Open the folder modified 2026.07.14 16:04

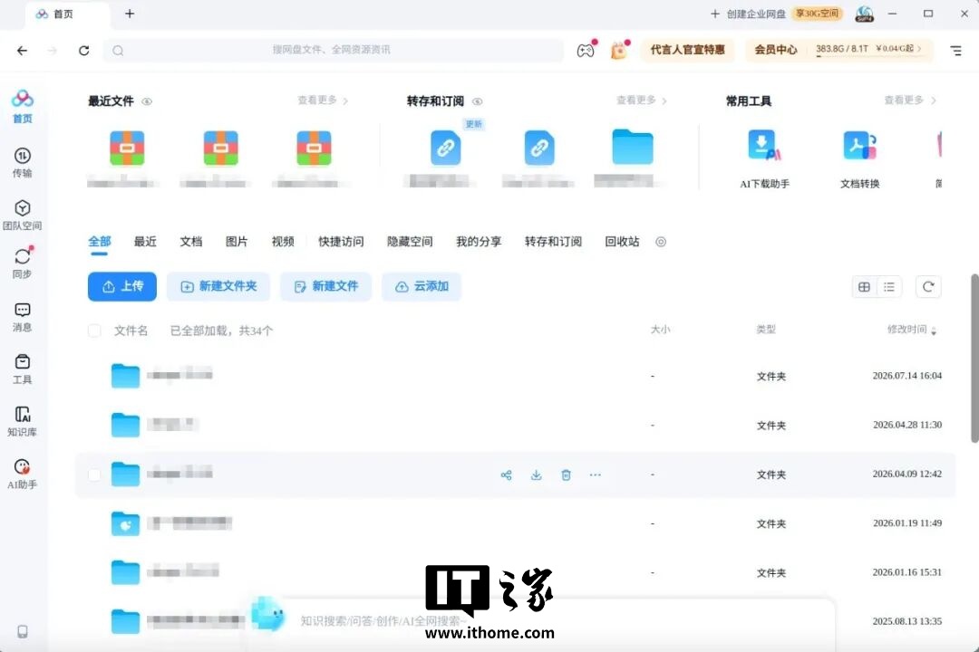click(x=515, y=376)
